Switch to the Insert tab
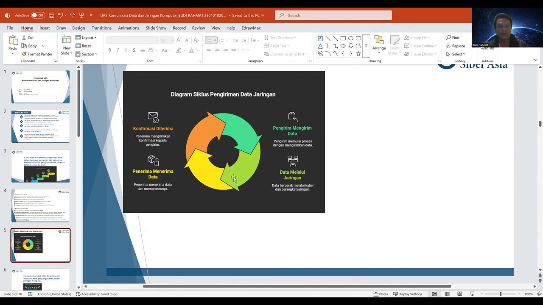 click(45, 28)
